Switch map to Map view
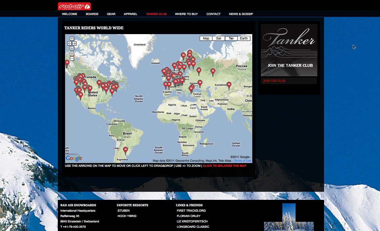The width and height of the screenshot is (380, 231). click(x=206, y=38)
